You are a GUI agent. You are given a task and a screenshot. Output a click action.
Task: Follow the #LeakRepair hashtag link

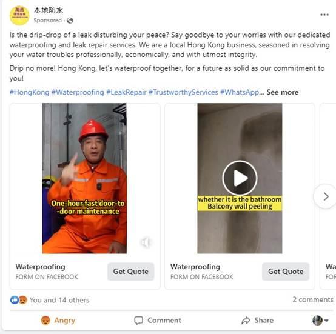[x=126, y=92]
